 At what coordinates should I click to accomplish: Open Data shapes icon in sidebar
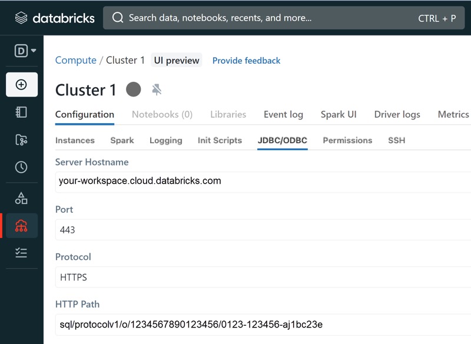pyautogui.click(x=21, y=199)
